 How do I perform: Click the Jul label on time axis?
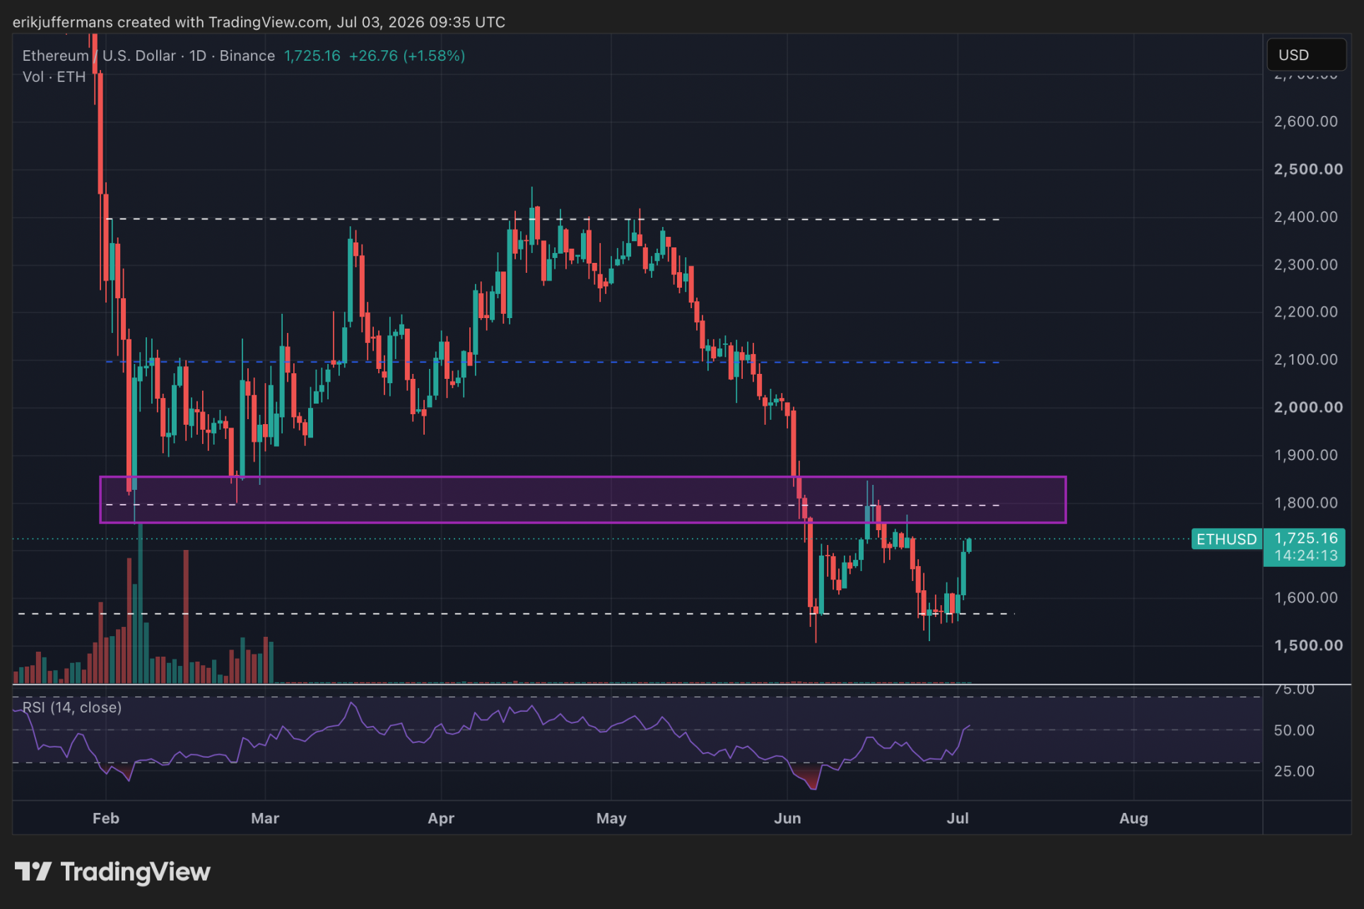pyautogui.click(x=958, y=819)
